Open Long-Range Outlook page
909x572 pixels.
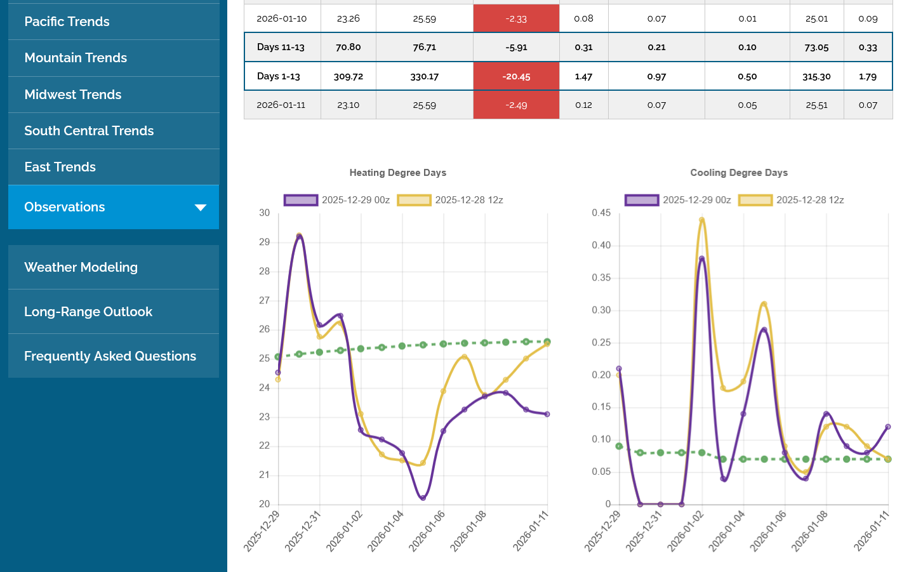88,312
